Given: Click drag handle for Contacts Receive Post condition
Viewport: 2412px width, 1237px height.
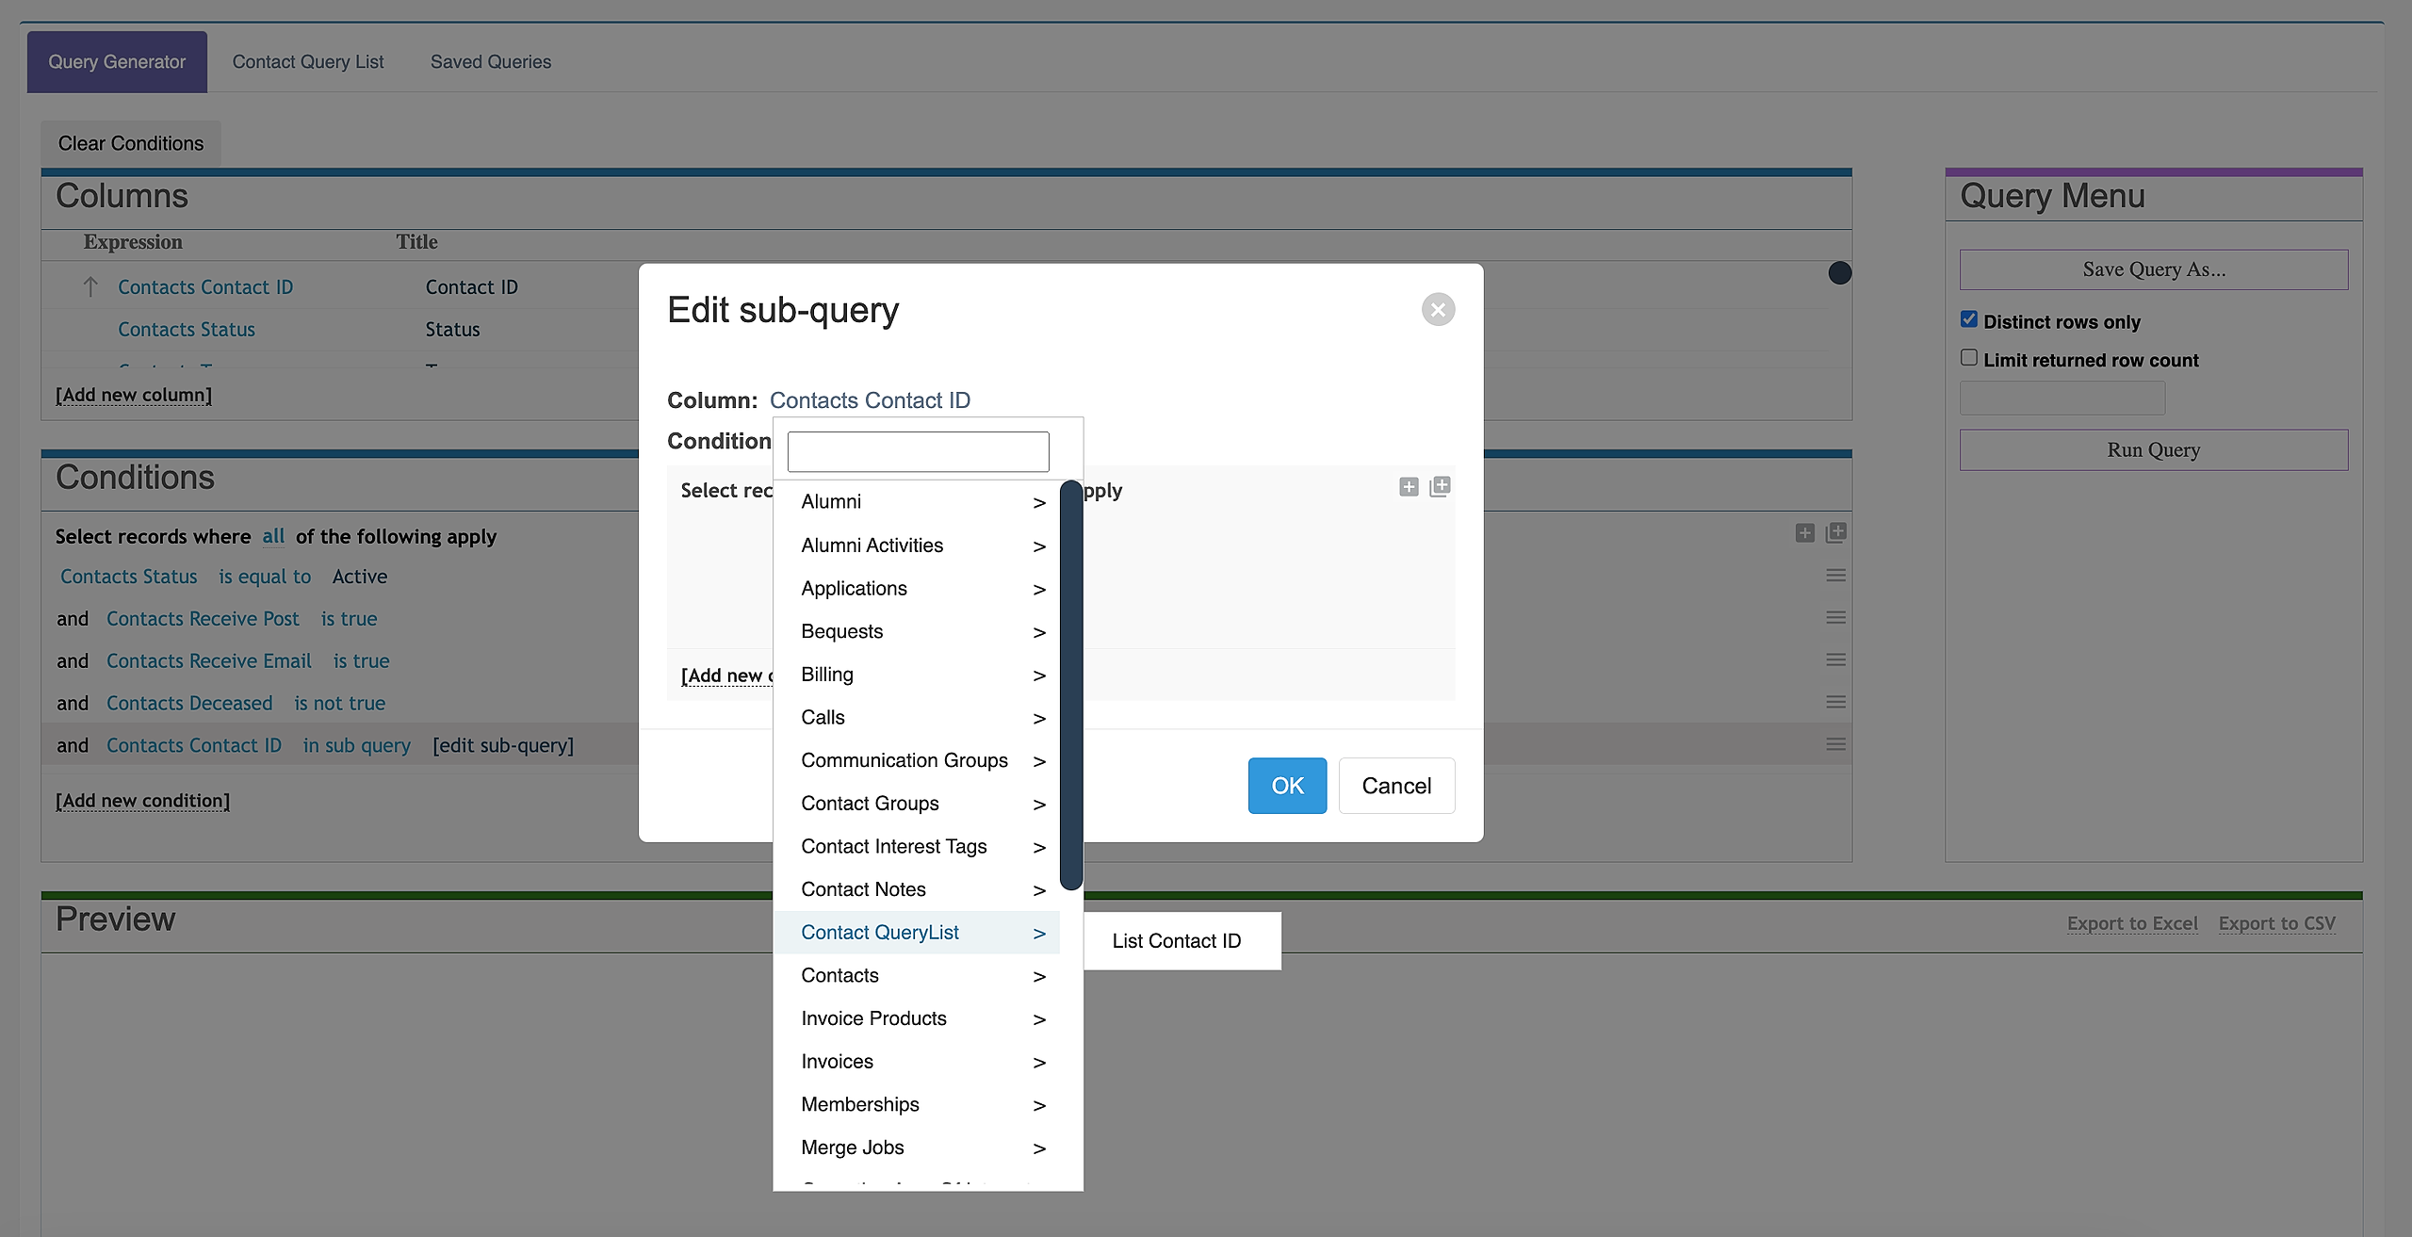Looking at the screenshot, I should pyautogui.click(x=1835, y=618).
